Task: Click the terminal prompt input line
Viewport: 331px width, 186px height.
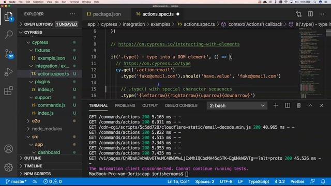Action: coord(138,174)
